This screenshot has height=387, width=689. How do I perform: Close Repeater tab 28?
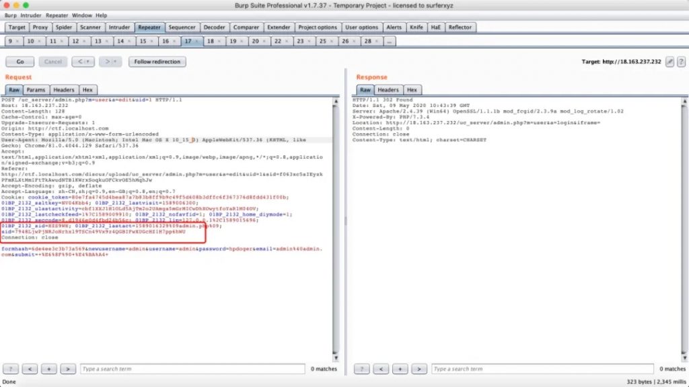[x=377, y=41]
